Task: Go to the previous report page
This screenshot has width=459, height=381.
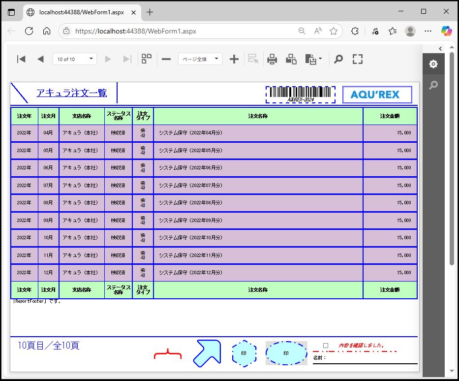Action: [40, 59]
